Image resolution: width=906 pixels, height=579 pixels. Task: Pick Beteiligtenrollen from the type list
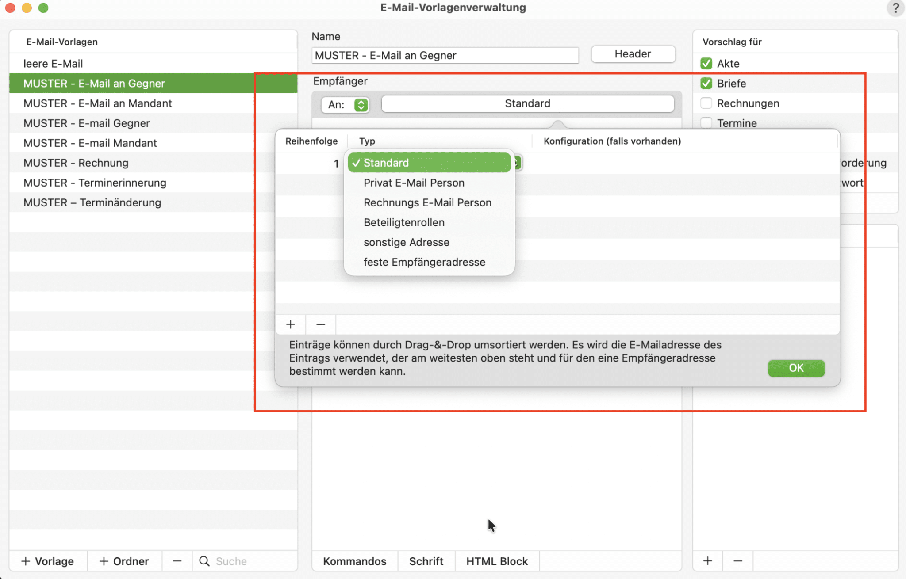click(x=404, y=222)
